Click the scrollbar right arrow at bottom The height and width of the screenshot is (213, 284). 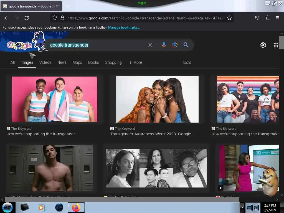pyautogui.click(x=277, y=199)
